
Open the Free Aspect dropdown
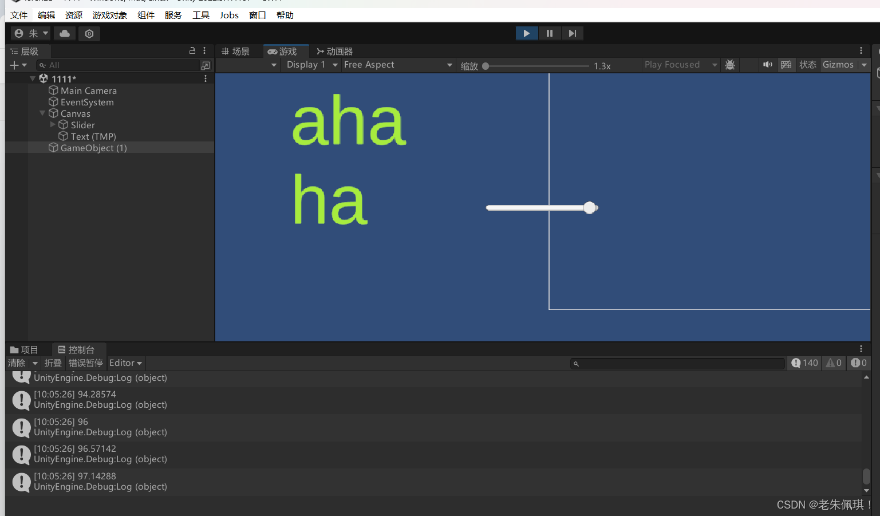coord(398,65)
